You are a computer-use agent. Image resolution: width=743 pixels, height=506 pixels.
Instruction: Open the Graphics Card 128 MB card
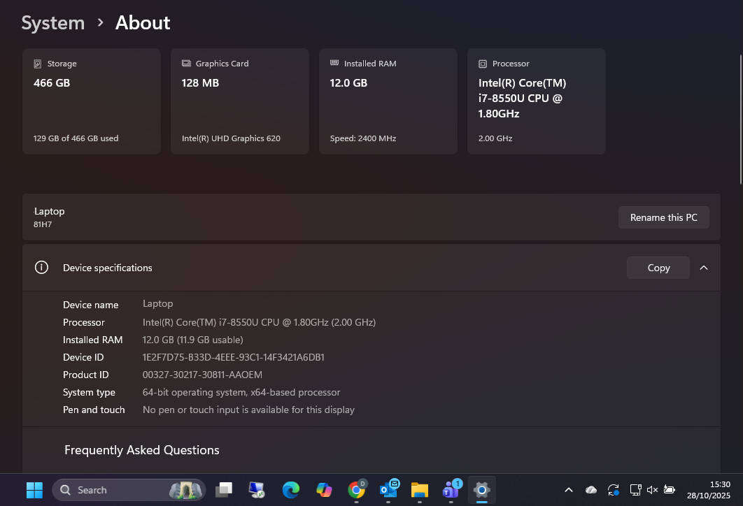pyautogui.click(x=240, y=101)
